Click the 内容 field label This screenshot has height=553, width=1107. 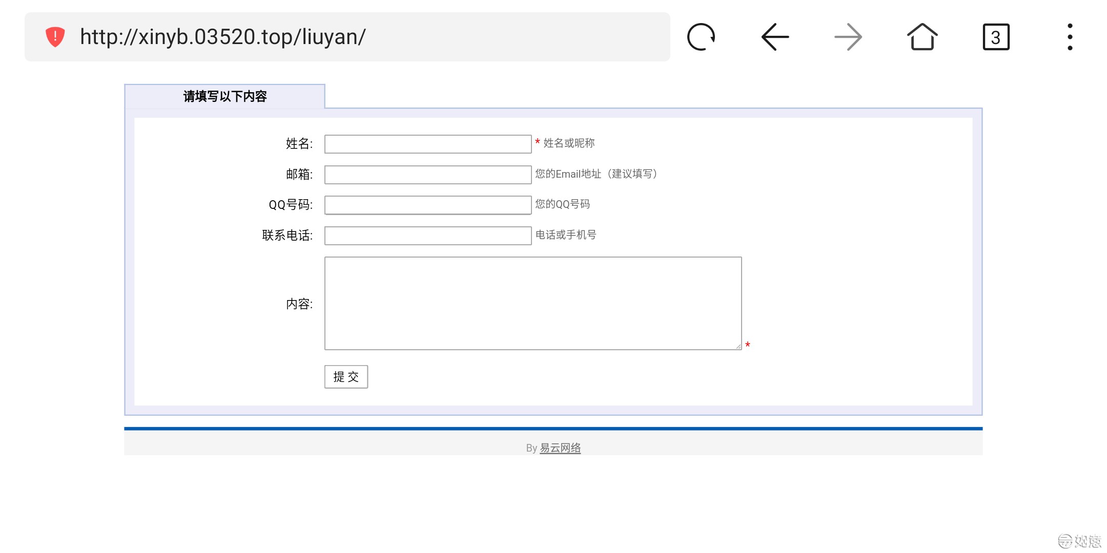pos(299,304)
